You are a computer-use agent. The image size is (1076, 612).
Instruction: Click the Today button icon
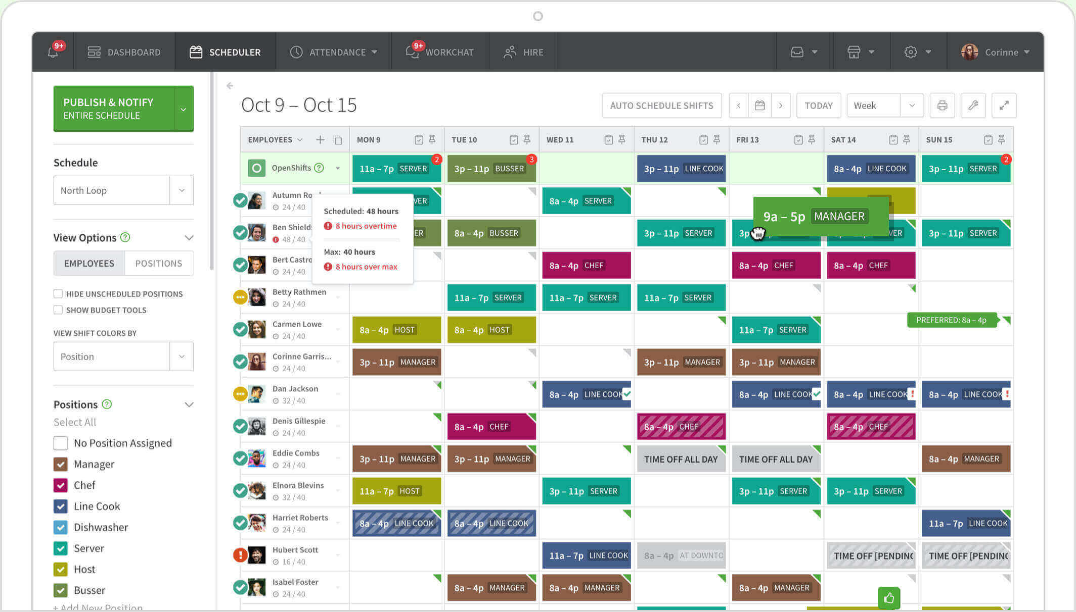pos(818,106)
